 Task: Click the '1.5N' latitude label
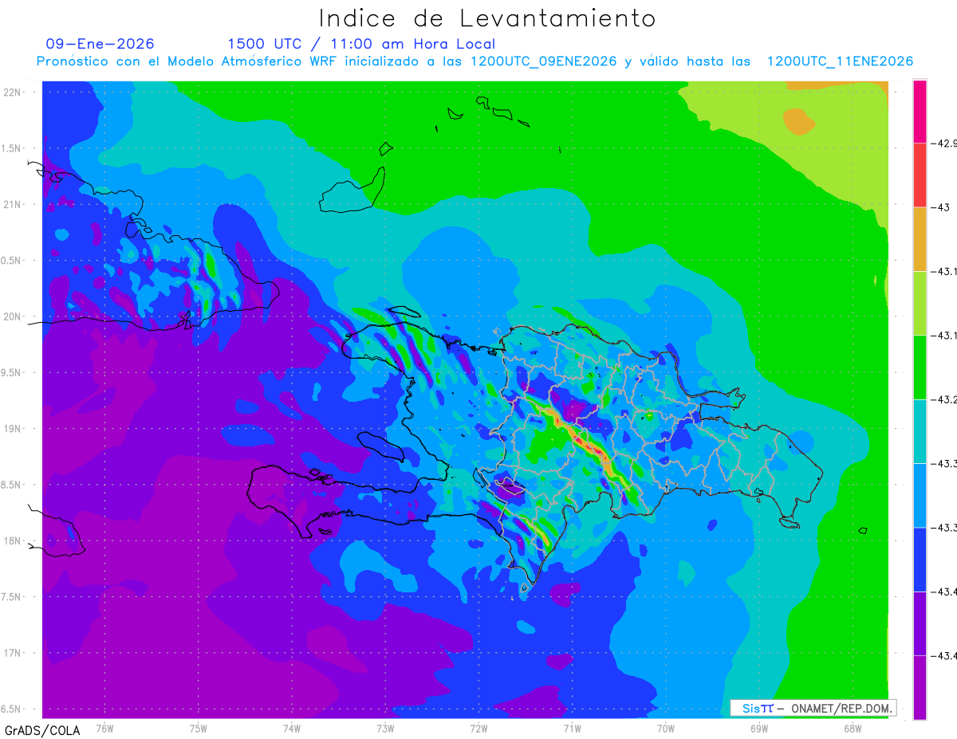[12, 148]
